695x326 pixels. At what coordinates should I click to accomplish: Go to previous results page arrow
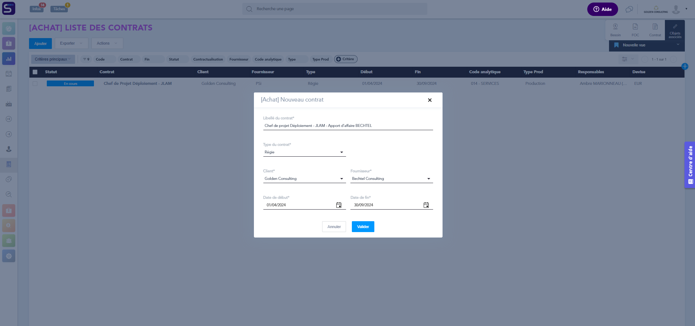[x=645, y=59]
